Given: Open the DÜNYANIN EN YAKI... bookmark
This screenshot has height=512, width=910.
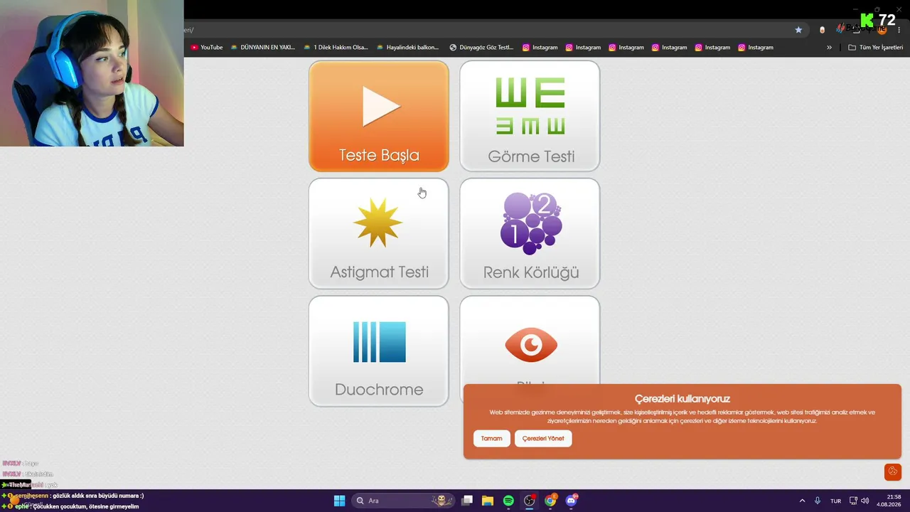Looking at the screenshot, I should [x=262, y=48].
